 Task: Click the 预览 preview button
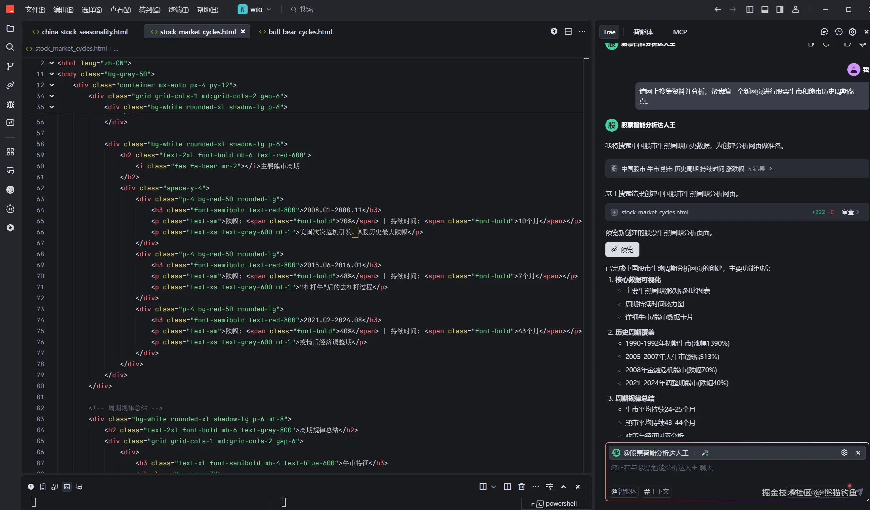coord(622,249)
